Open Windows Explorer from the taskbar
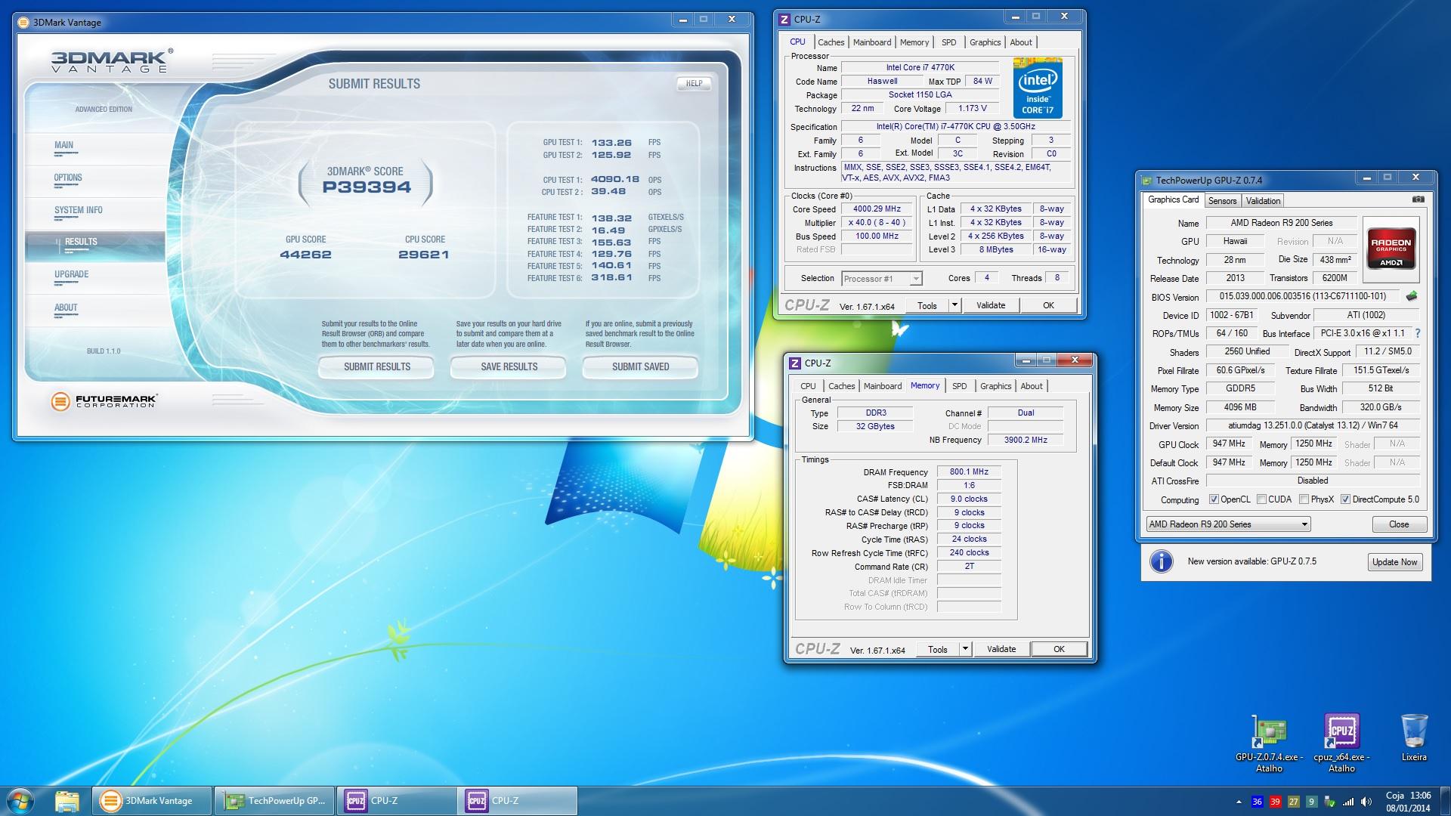Image resolution: width=1451 pixels, height=816 pixels. click(67, 801)
